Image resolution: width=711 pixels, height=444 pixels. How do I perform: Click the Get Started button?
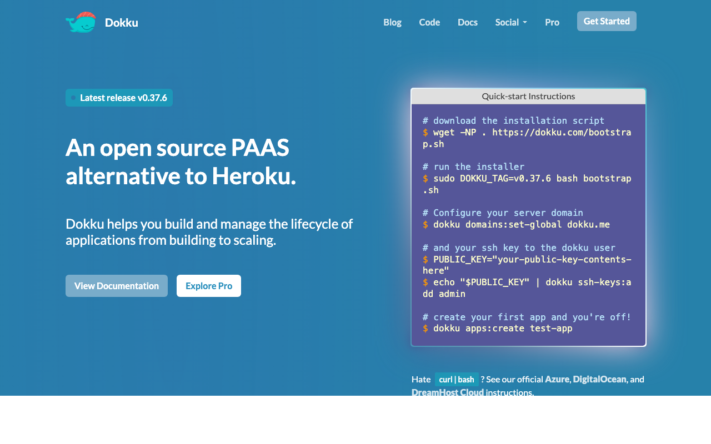click(x=607, y=21)
